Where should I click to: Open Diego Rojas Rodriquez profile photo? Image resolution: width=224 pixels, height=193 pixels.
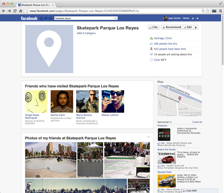click(36, 101)
